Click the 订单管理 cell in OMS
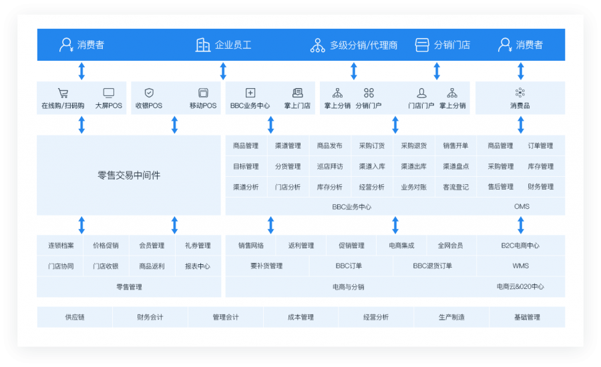Screen dimensions: 601x367 (x=540, y=145)
